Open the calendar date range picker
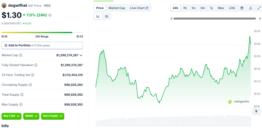Screen dimensions: 262x128 pyautogui.click(x=242, y=8)
